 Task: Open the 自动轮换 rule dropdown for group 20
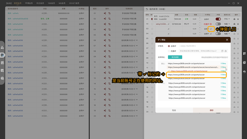click(130, 116)
